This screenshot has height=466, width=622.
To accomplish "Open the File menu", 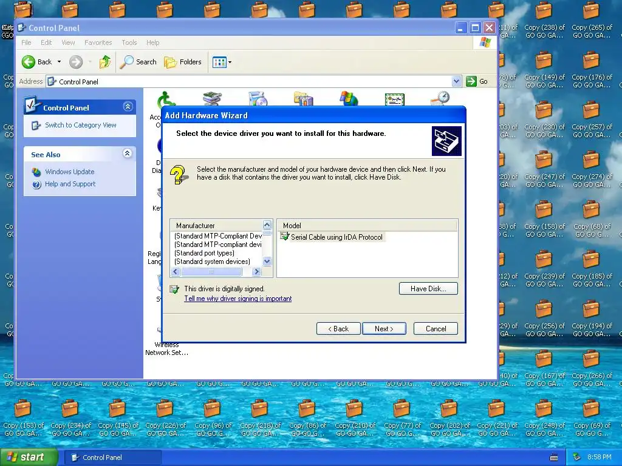I will click(26, 42).
